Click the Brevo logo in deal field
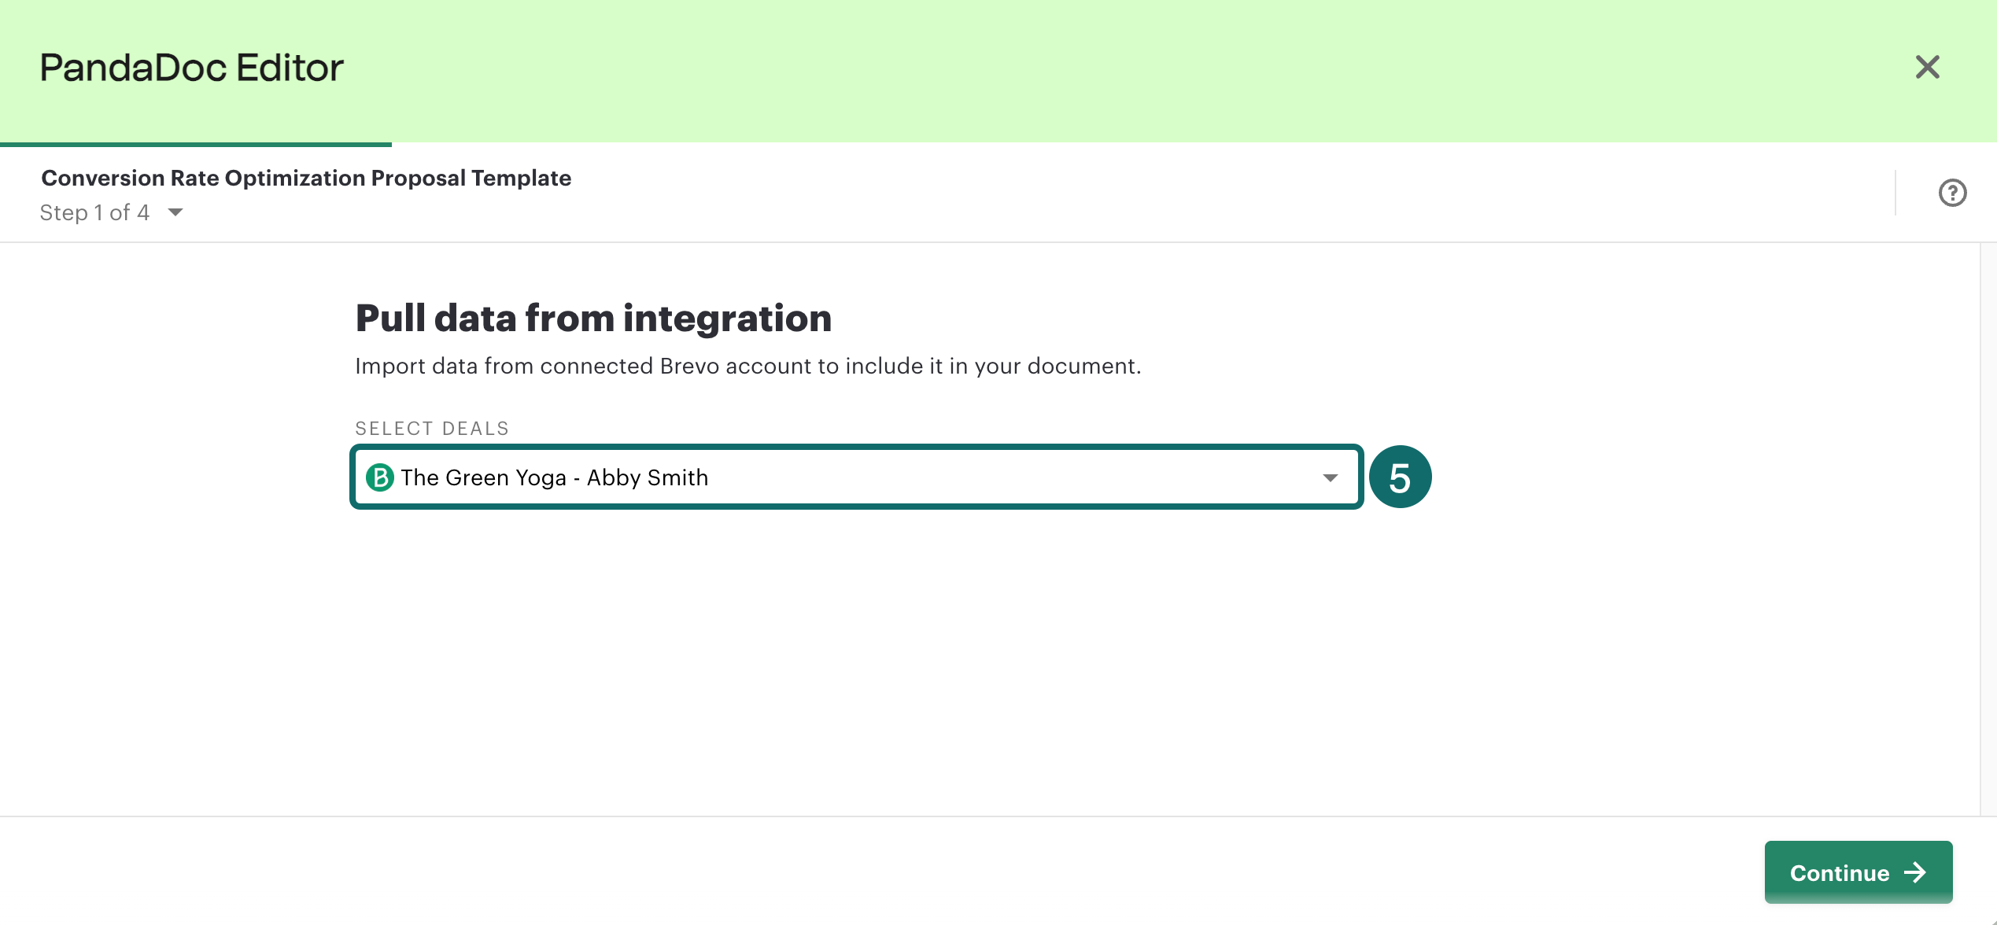 coord(380,477)
